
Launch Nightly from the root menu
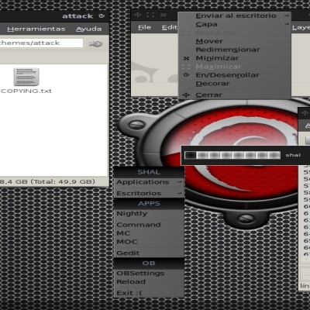point(149,214)
